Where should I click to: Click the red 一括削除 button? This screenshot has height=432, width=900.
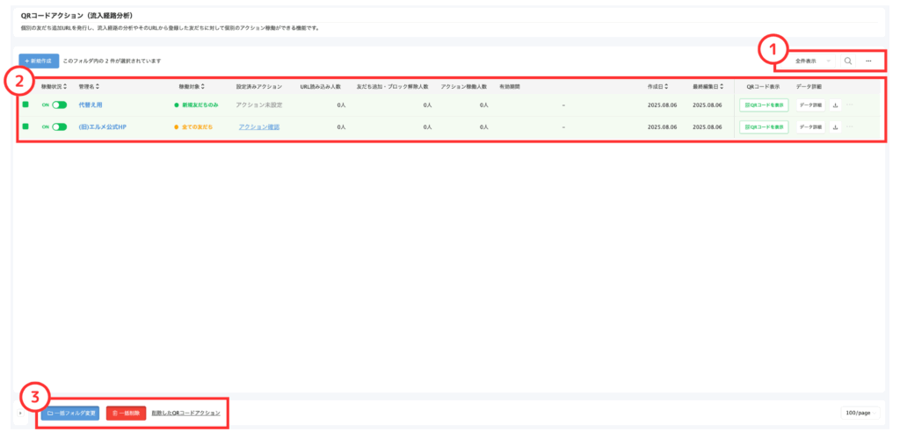pyautogui.click(x=126, y=413)
